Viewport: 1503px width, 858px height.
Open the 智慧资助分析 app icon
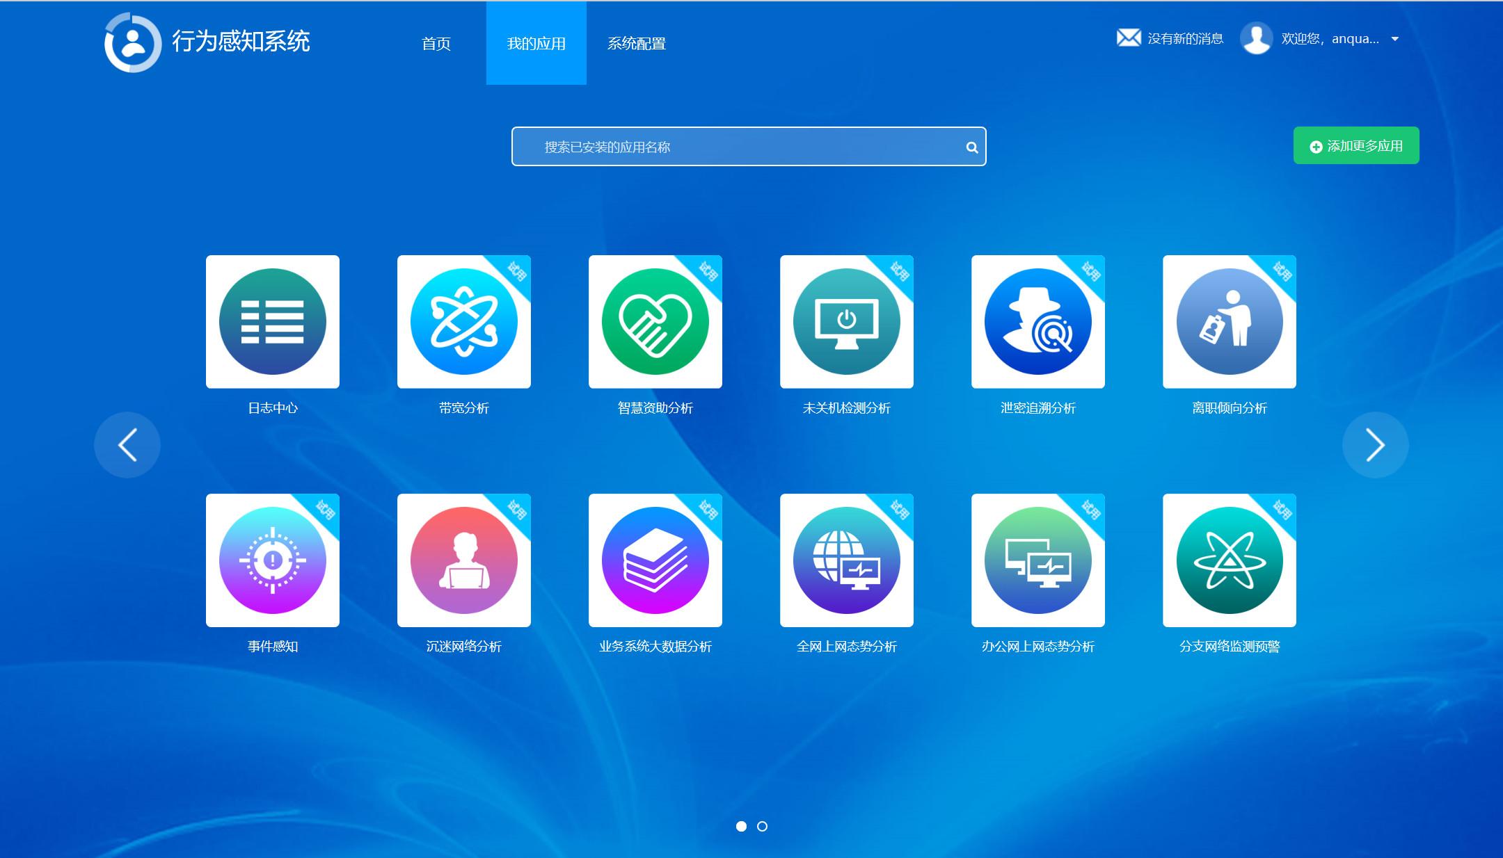click(655, 321)
